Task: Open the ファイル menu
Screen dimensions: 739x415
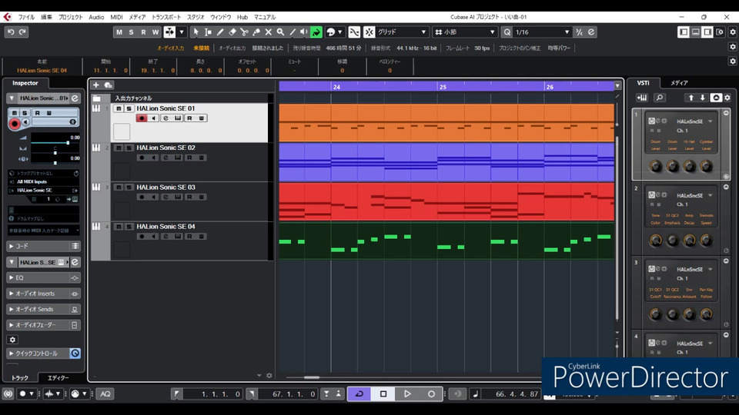Action: (x=26, y=17)
